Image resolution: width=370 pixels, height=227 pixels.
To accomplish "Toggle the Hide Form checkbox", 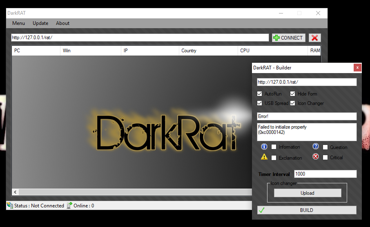I will pyautogui.click(x=292, y=93).
